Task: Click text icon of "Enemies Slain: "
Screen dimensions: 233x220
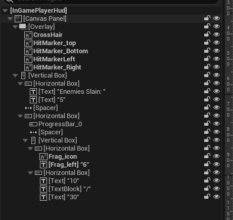Action: [x=33, y=92]
